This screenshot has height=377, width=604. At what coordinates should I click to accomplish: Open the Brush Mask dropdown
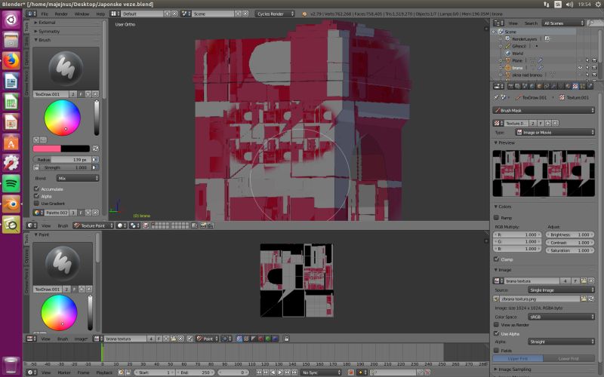point(544,110)
